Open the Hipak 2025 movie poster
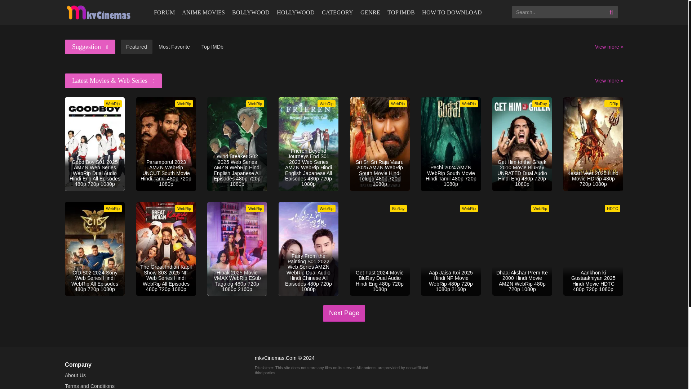 point(237,249)
